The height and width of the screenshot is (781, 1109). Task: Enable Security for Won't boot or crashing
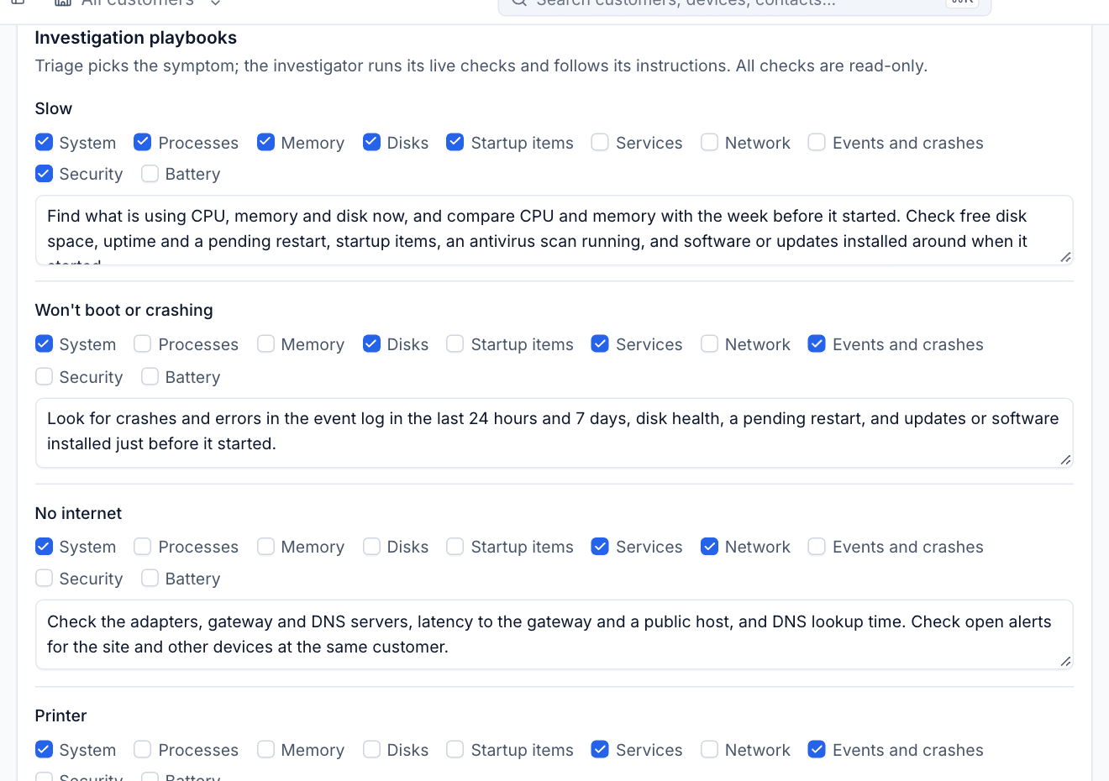[x=44, y=376]
